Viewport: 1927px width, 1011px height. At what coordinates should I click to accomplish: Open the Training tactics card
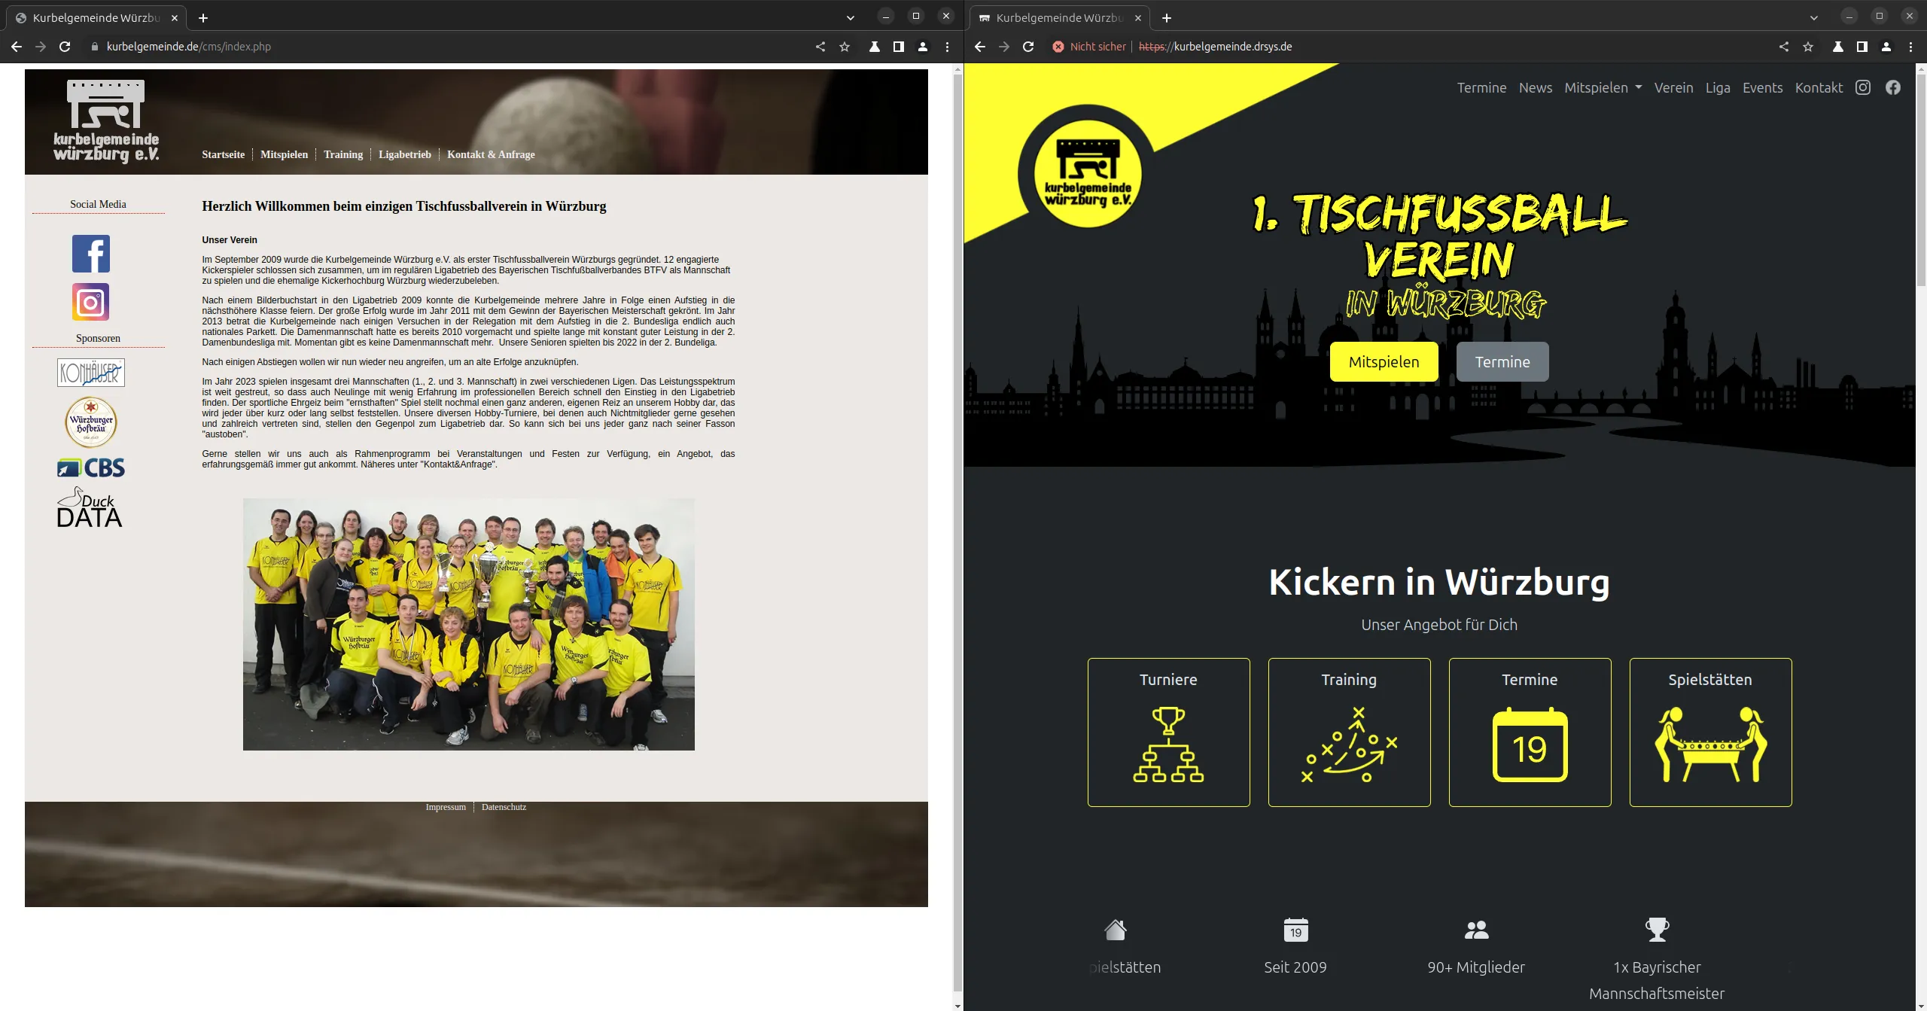coord(1349,732)
